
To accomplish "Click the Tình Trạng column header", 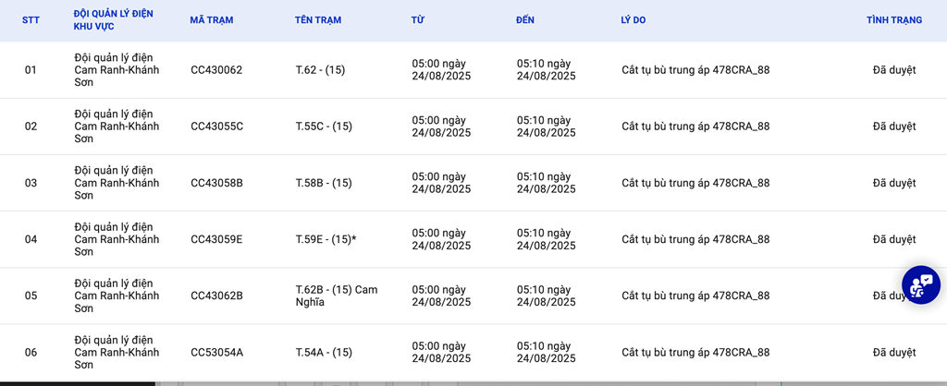I will [893, 20].
